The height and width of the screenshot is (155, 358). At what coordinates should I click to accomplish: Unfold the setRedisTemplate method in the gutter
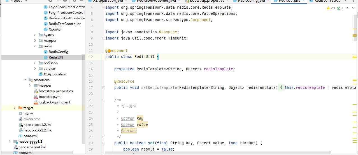coord(104,87)
